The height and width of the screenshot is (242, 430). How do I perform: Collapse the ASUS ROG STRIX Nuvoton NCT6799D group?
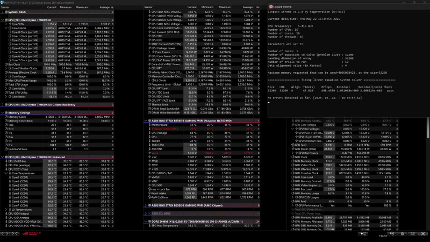[146, 120]
